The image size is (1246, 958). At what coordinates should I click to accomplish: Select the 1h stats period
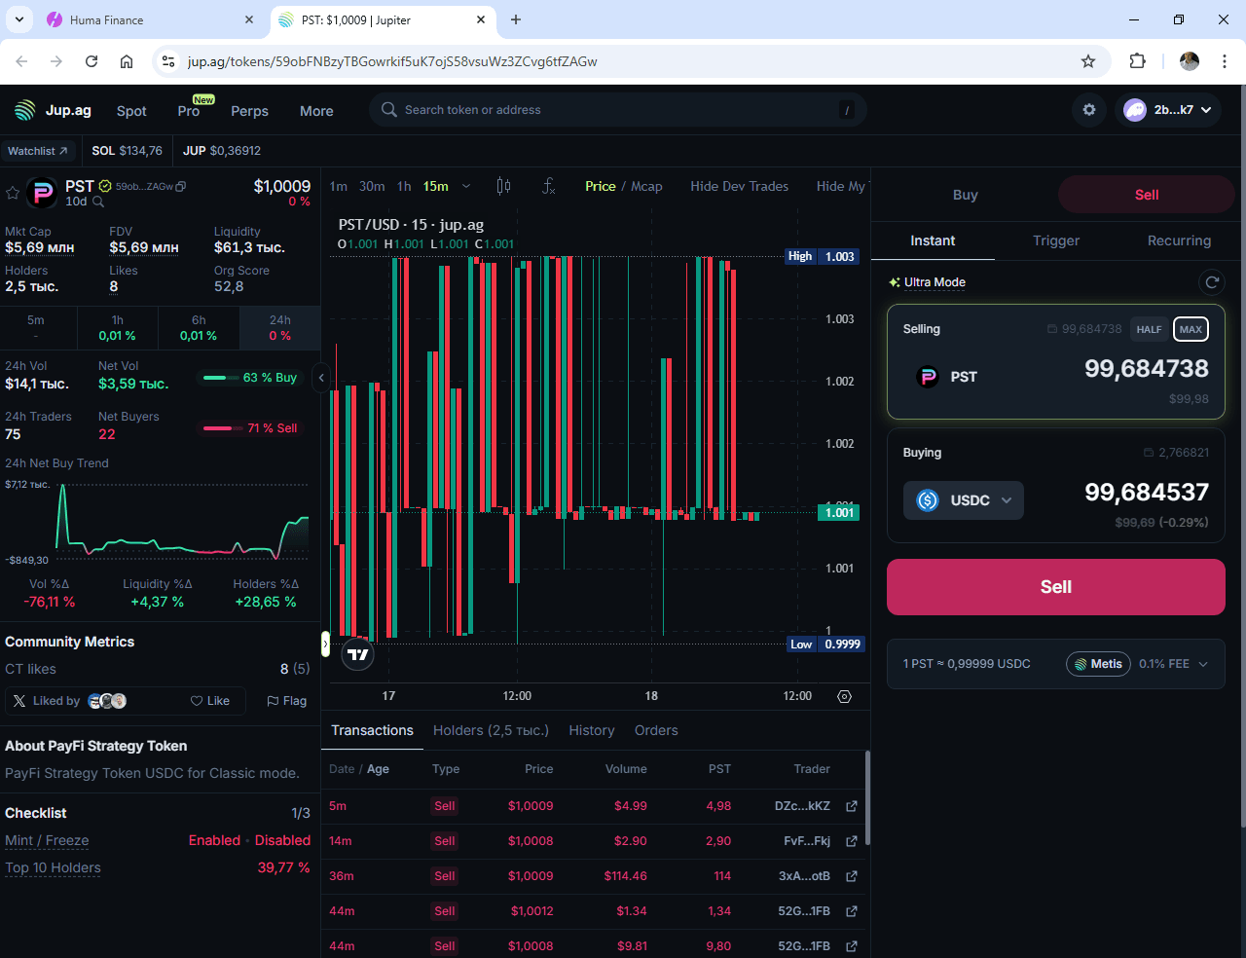pos(117,328)
